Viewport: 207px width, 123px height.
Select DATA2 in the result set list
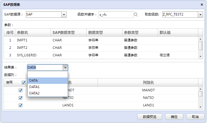pyautogui.click(x=48, y=93)
